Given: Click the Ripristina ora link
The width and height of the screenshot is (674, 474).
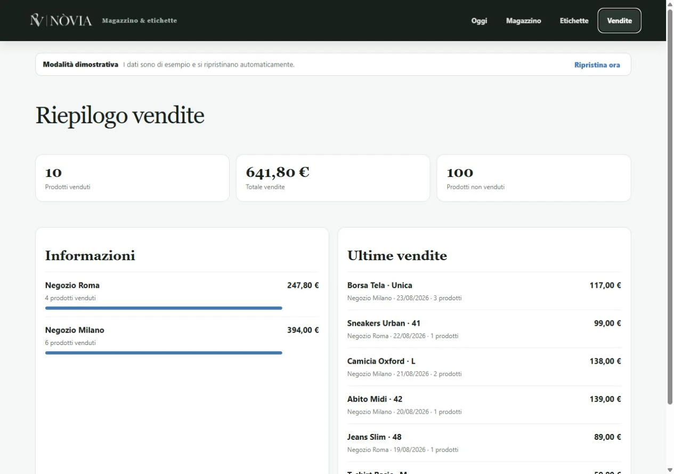Looking at the screenshot, I should coord(597,65).
